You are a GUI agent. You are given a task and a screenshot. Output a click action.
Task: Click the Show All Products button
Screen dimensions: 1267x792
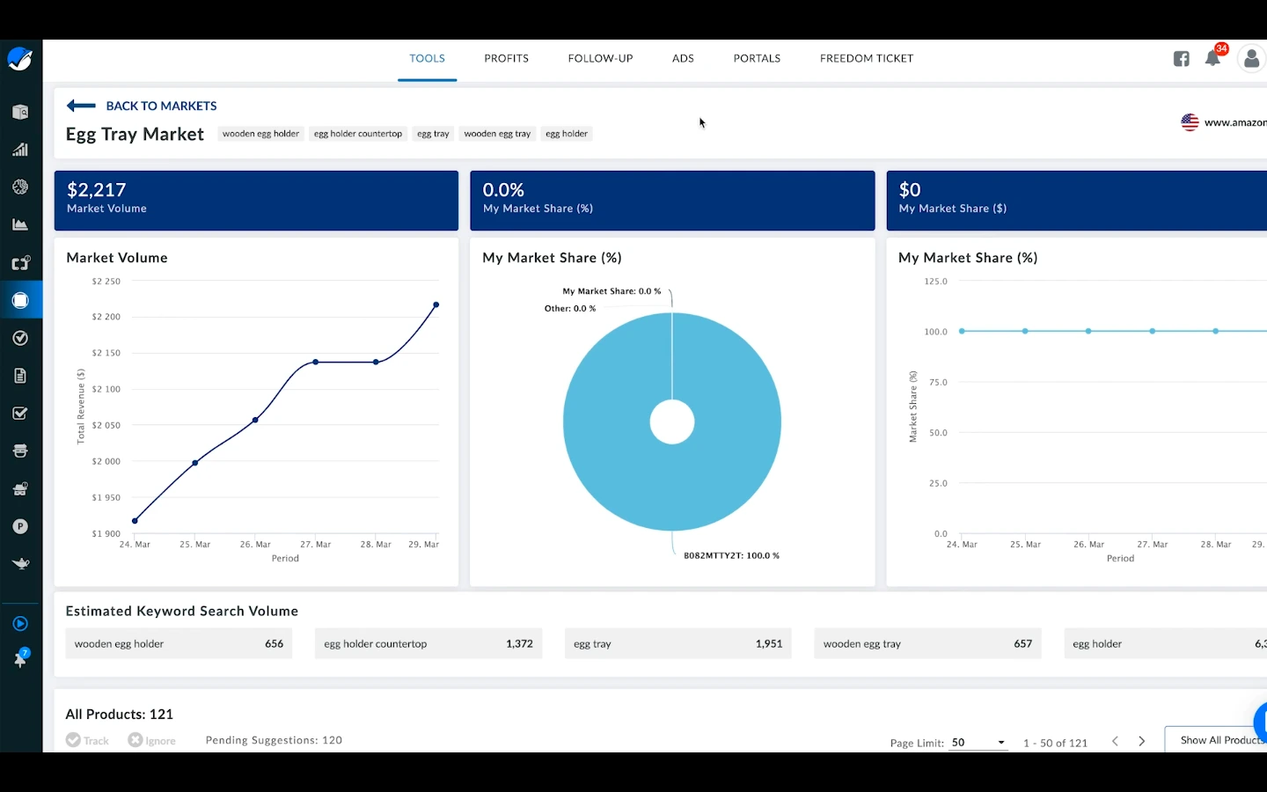pos(1219,740)
